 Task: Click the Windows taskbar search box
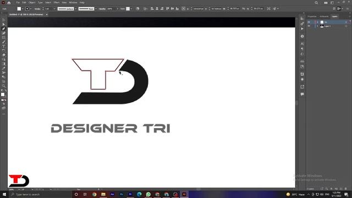click(x=40, y=194)
